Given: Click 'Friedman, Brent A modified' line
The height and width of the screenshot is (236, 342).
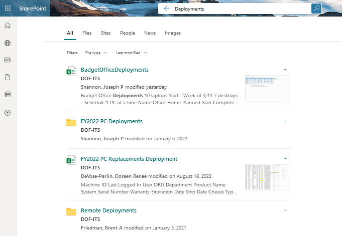Looking at the screenshot, I should (134, 228).
